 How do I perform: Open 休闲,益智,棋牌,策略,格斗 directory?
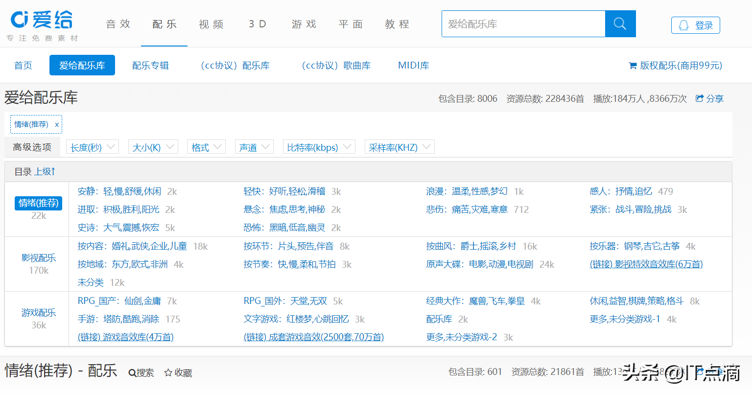pos(637,301)
